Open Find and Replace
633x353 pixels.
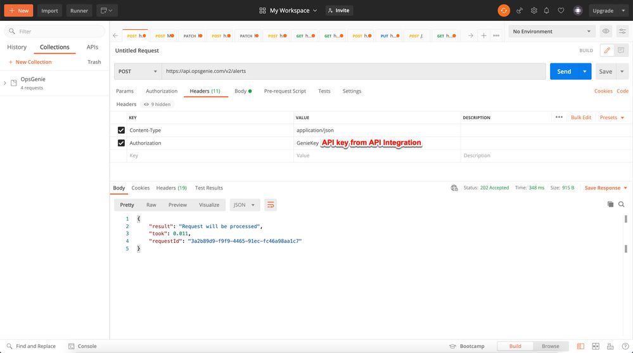tap(31, 346)
